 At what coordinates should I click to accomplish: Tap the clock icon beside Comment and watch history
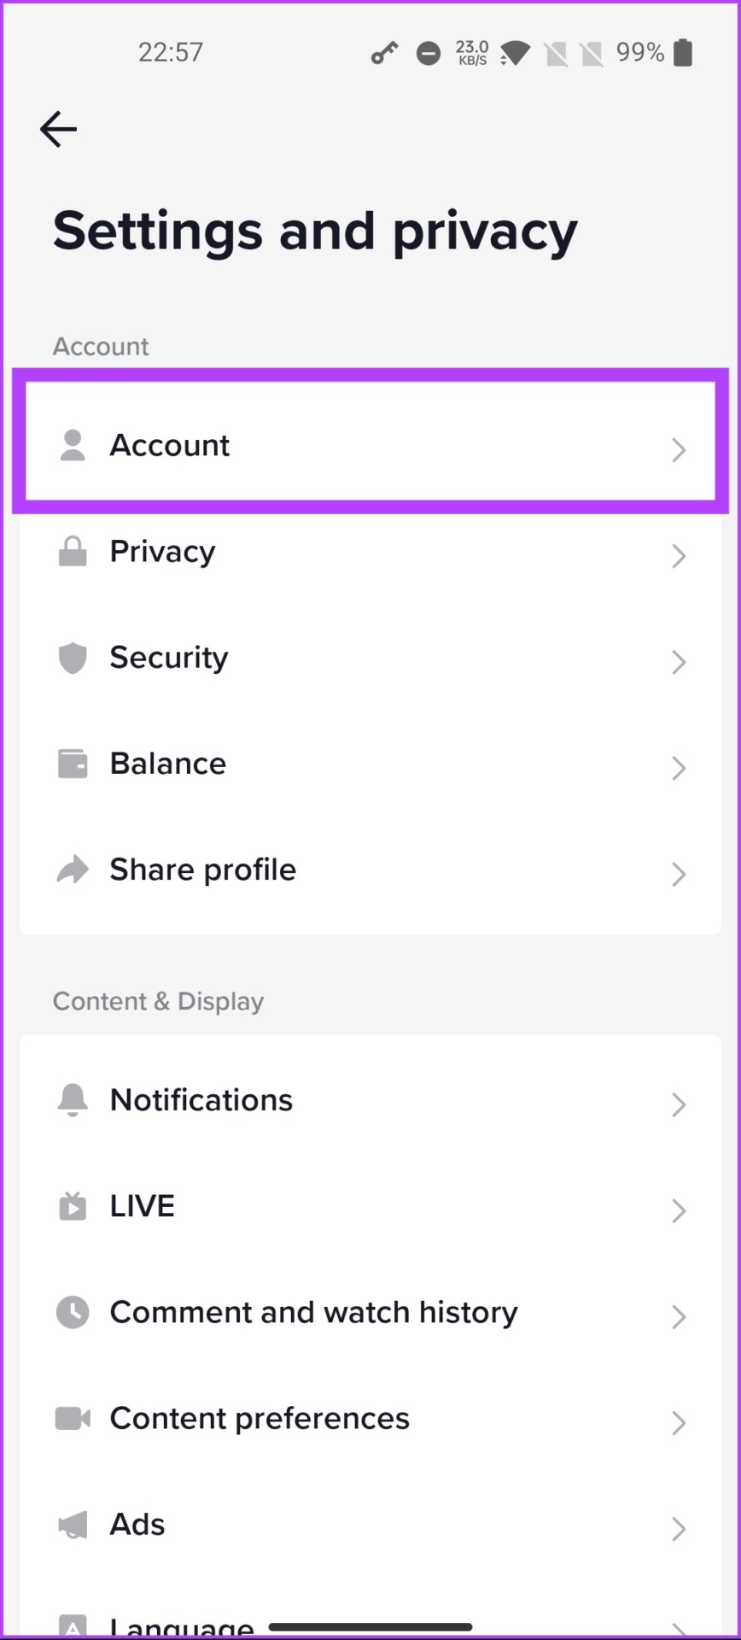(x=73, y=1312)
